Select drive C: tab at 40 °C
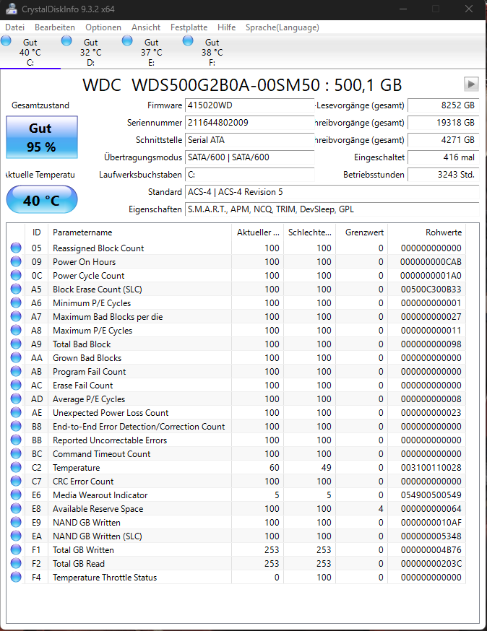The height and width of the screenshot is (631, 487). [x=30, y=52]
